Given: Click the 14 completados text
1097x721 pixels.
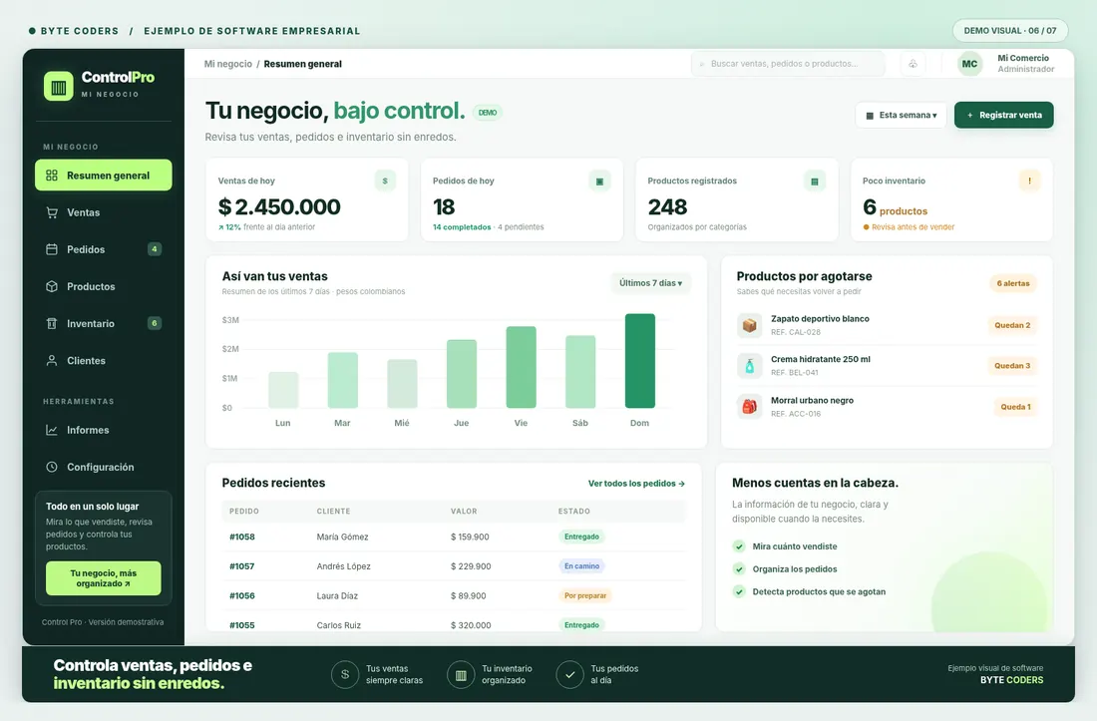Looking at the screenshot, I should [462, 227].
